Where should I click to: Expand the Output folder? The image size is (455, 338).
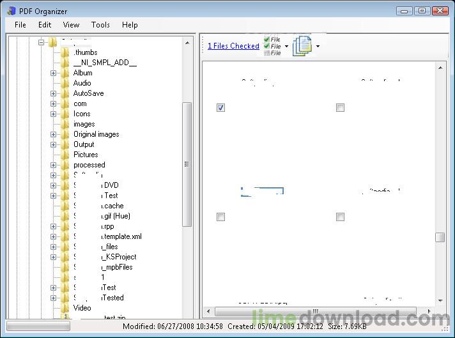pos(54,144)
